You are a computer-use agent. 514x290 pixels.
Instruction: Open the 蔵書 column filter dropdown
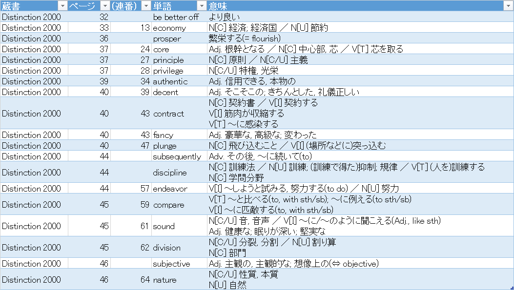pyautogui.click(x=62, y=6)
